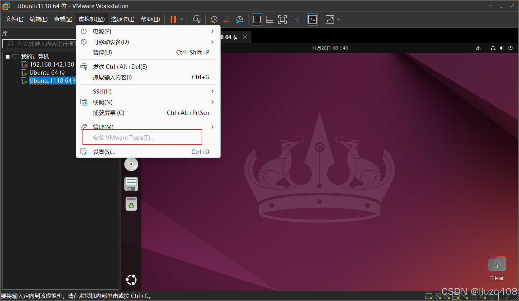Screen dimensions: 519x301
Task: Click the Ubuntu network status icon
Action: [493, 48]
